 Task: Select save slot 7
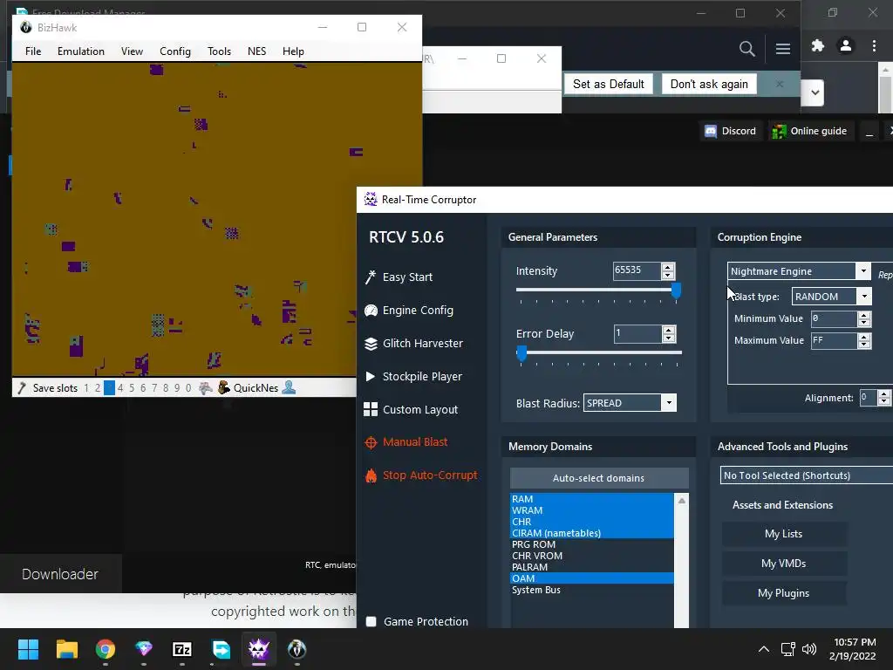point(154,388)
